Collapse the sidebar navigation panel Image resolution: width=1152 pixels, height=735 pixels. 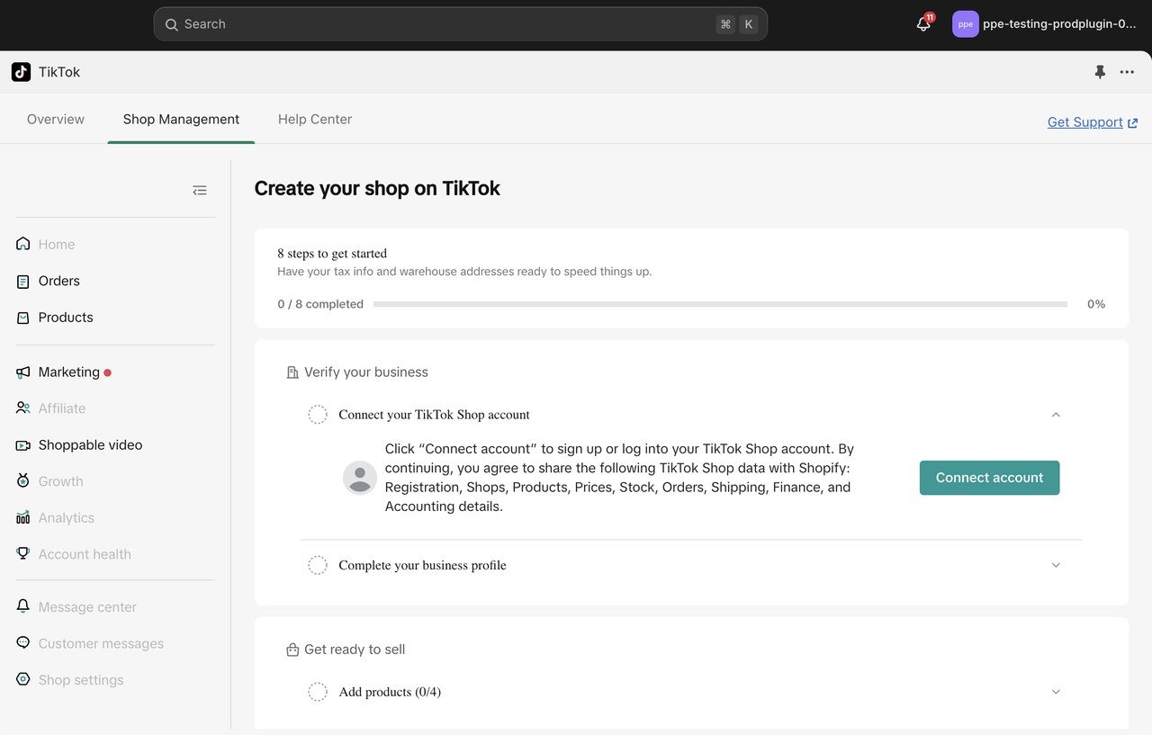click(x=200, y=191)
